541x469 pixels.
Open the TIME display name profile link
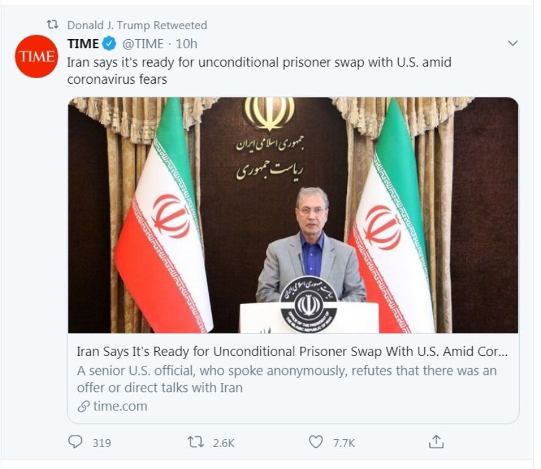83,44
